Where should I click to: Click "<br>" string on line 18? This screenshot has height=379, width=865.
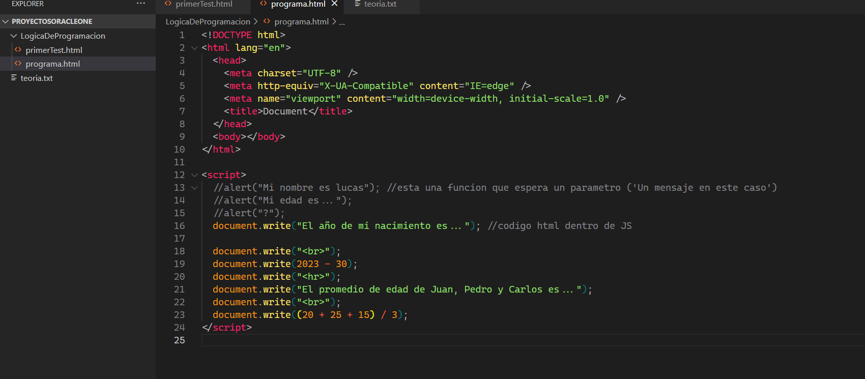(x=313, y=251)
